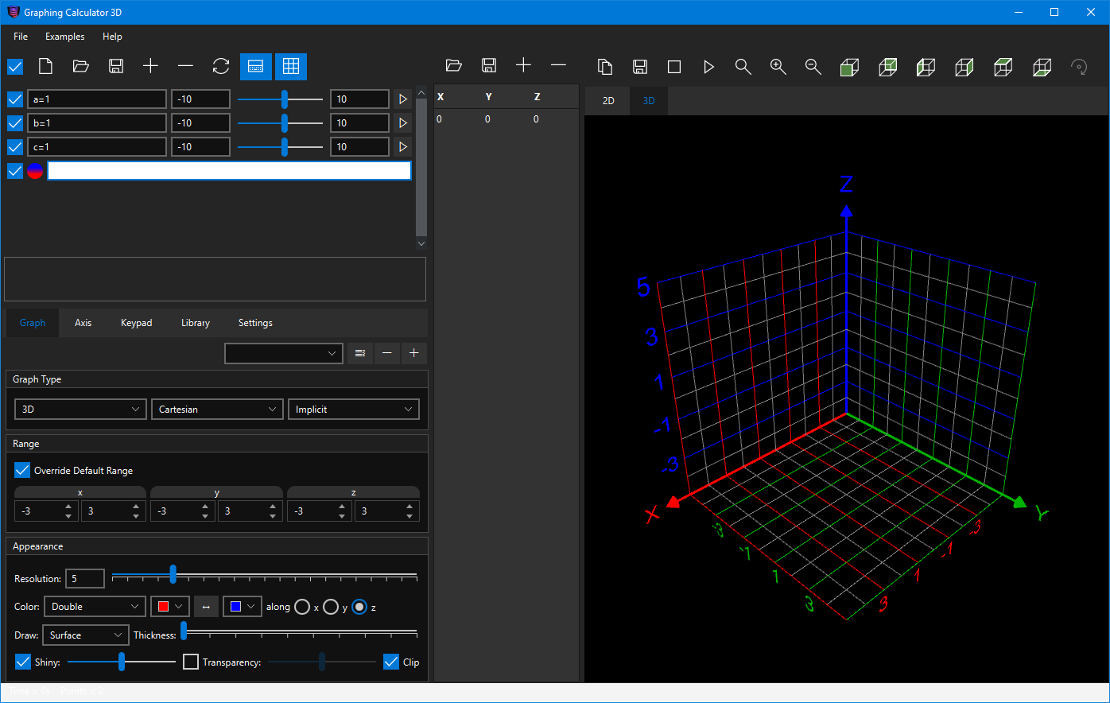Enable the Transparency checkbox
This screenshot has height=703, width=1110.
point(191,662)
